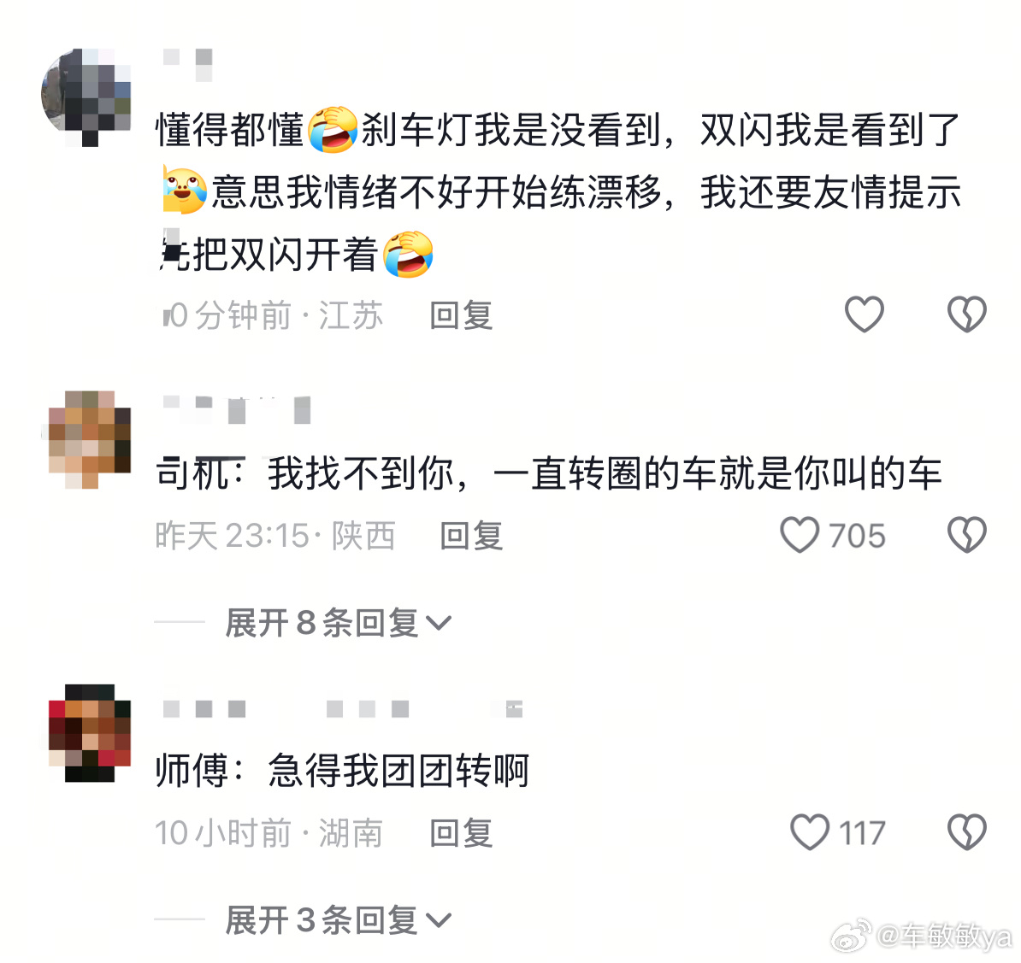1021x963 pixels.
Task: Click the 师傅：急得我团团转啊 comment text
Action: click(343, 771)
